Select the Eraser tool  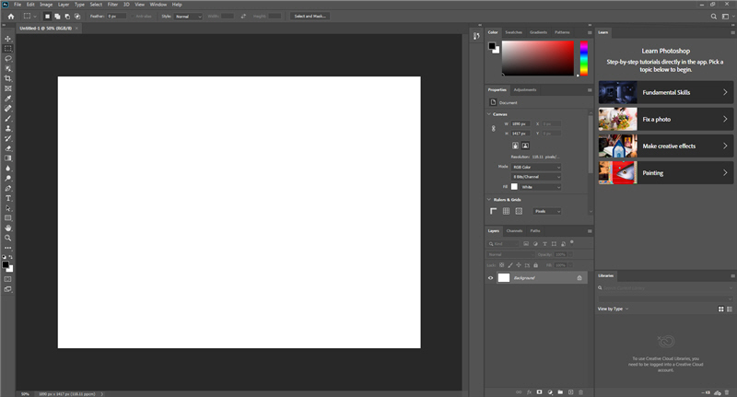(x=8, y=148)
